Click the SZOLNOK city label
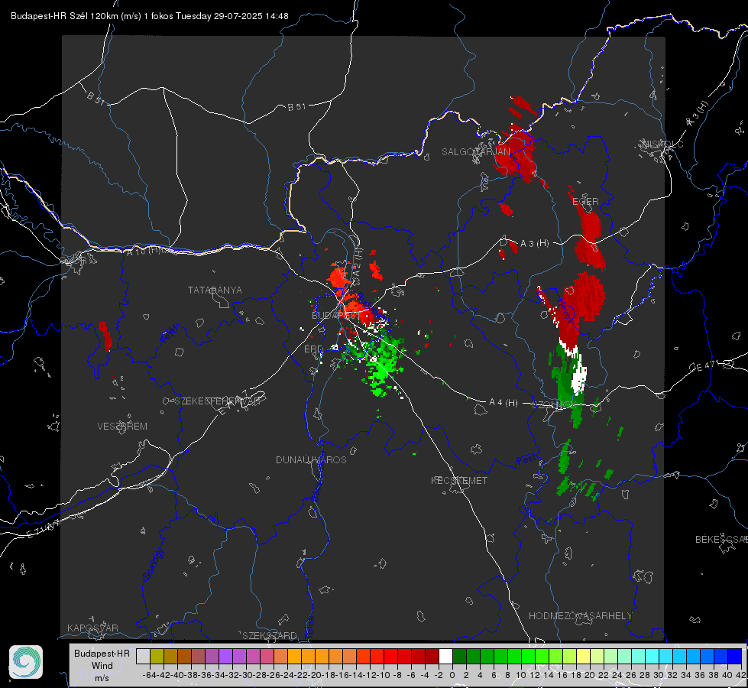This screenshot has height=688, width=748. (555, 404)
